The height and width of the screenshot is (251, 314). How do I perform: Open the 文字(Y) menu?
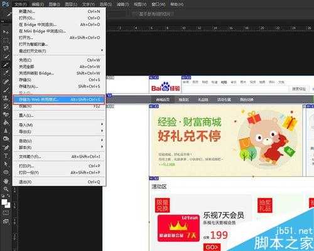88,4
